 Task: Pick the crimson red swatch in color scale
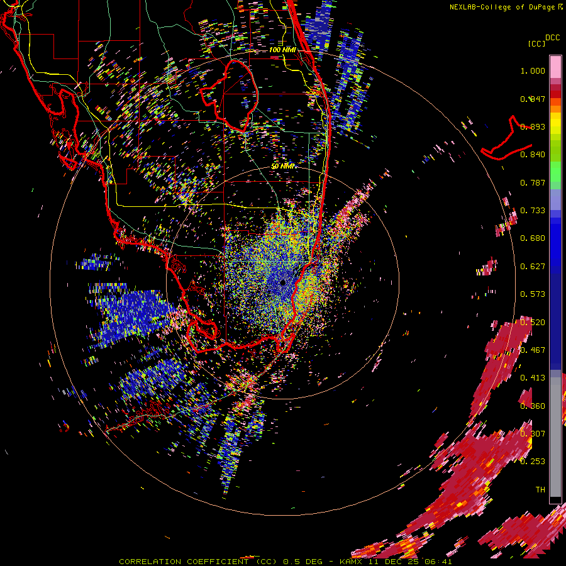click(555, 87)
